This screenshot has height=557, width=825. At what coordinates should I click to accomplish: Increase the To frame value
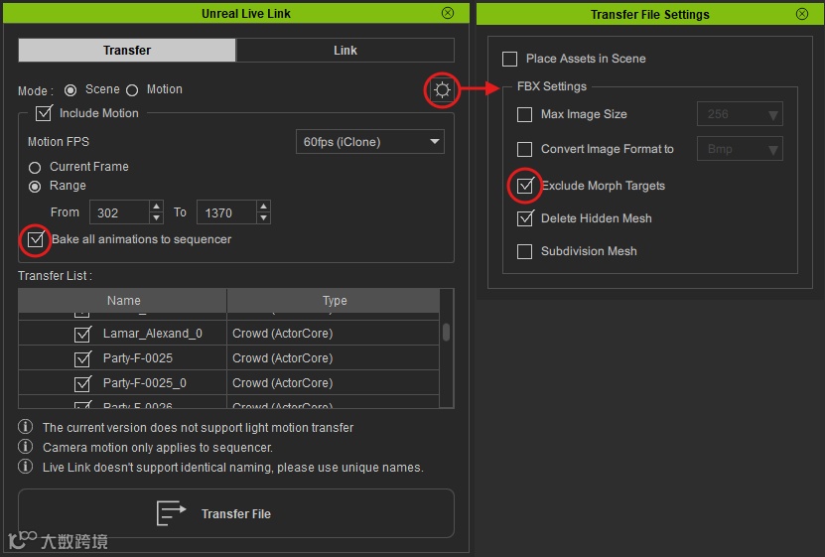[264, 207]
